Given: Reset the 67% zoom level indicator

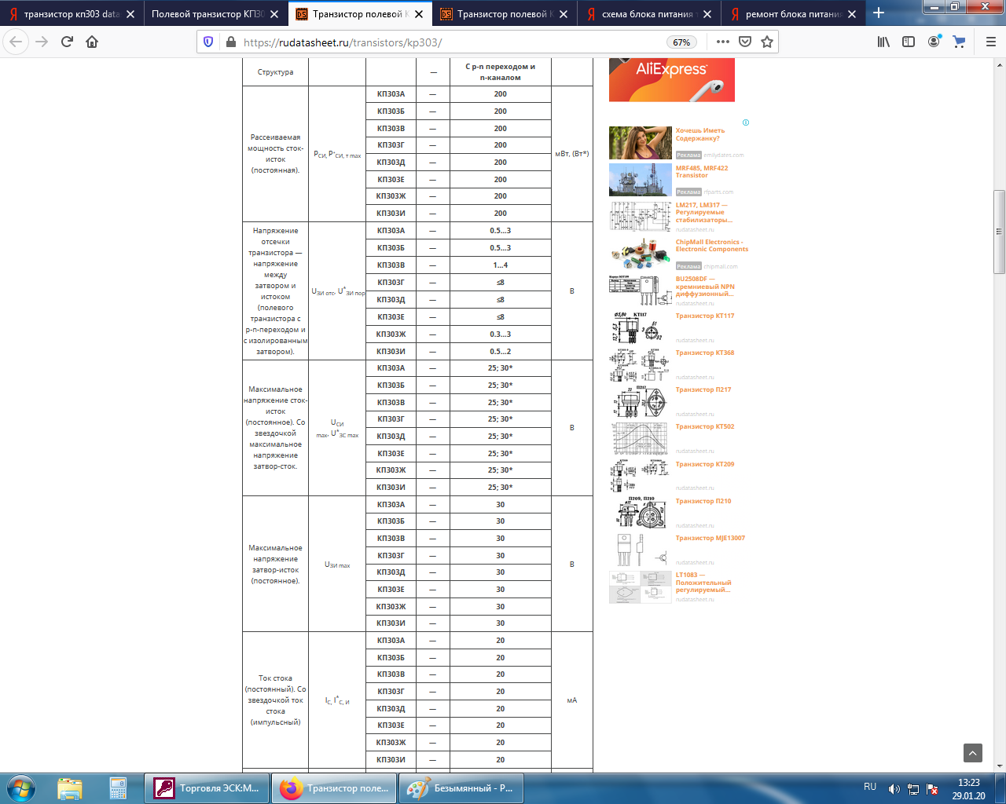Looking at the screenshot, I should coord(681,42).
